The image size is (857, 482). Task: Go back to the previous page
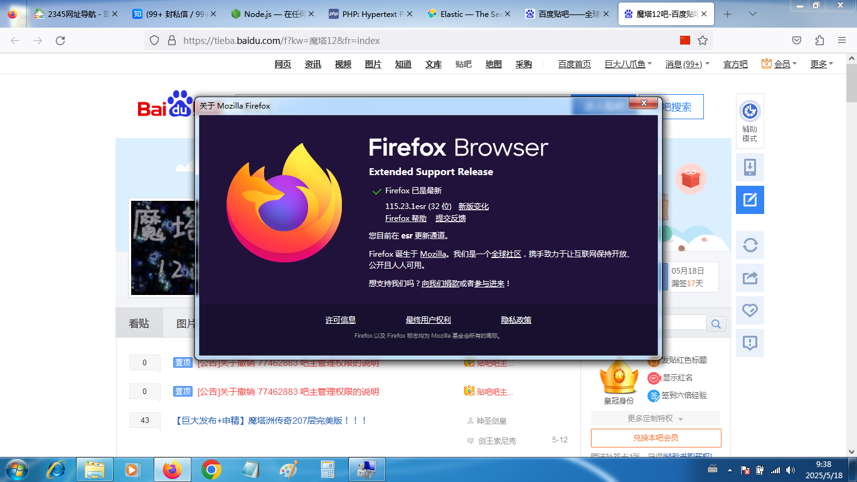pyautogui.click(x=15, y=40)
